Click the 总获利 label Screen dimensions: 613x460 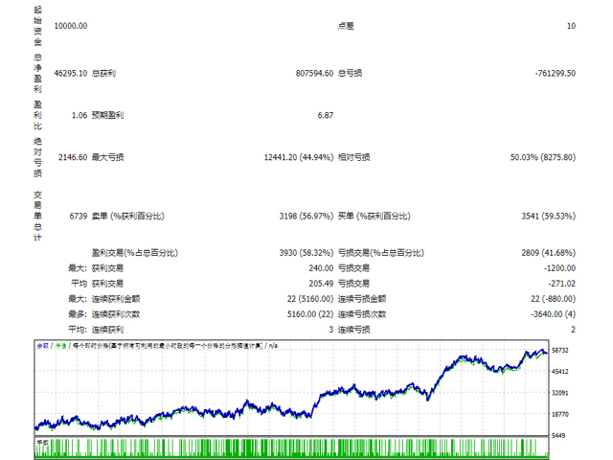103,73
